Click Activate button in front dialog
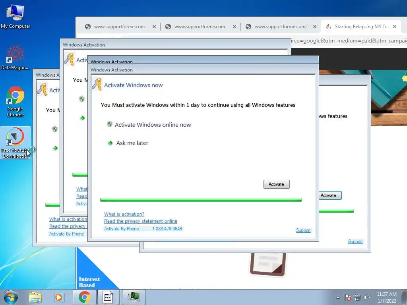Image resolution: width=407 pixels, height=305 pixels. (x=277, y=184)
